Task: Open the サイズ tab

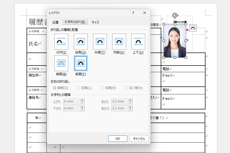Action: (x=95, y=22)
